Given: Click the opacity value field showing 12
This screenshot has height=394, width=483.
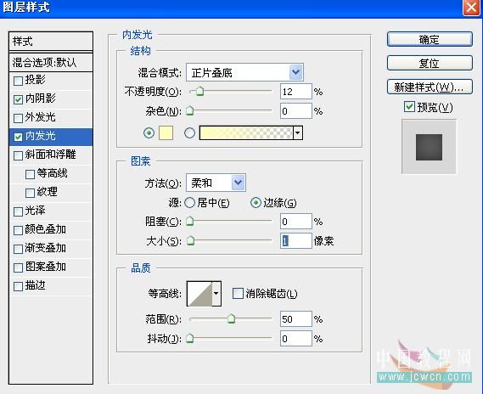Looking at the screenshot, I should pyautogui.click(x=296, y=92).
